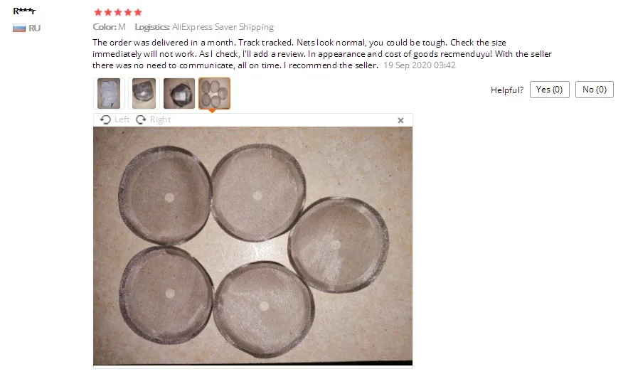
Task: Rotate the photo left using the counterclockwise arrow icon
Action: pos(105,119)
